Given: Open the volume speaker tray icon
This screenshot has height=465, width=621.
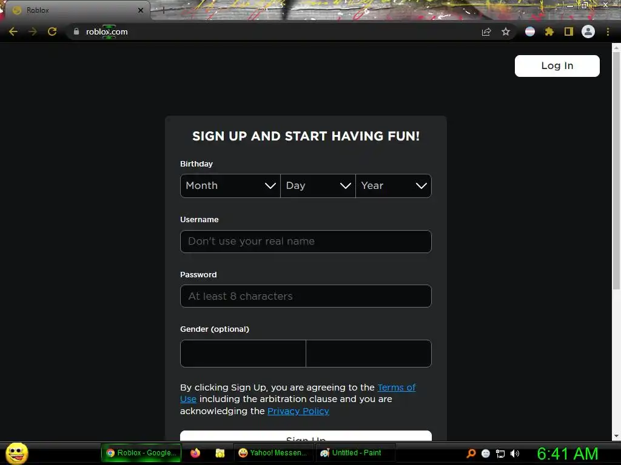Looking at the screenshot, I should click(515, 453).
